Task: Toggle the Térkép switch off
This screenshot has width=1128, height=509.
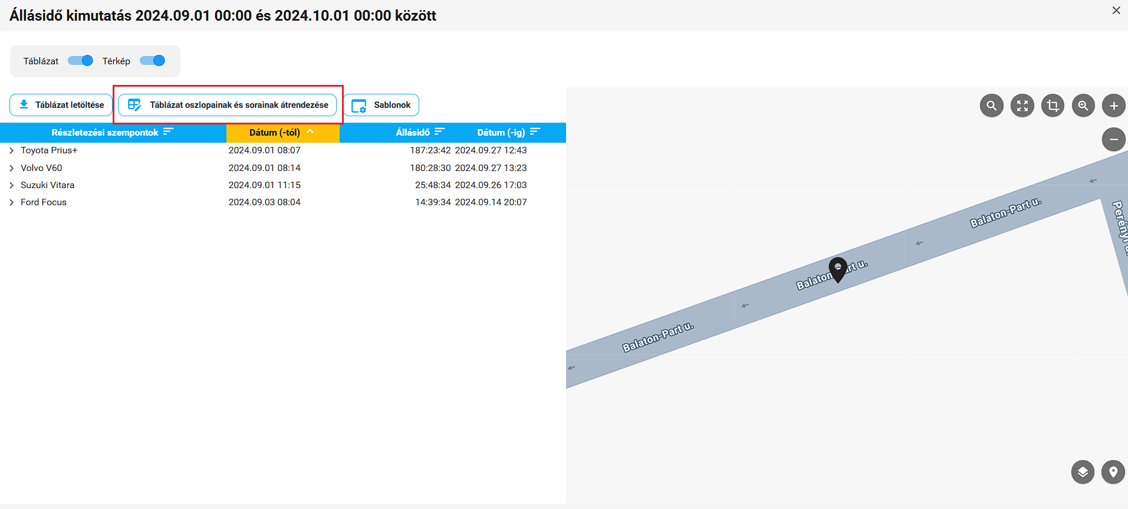Action: [153, 61]
